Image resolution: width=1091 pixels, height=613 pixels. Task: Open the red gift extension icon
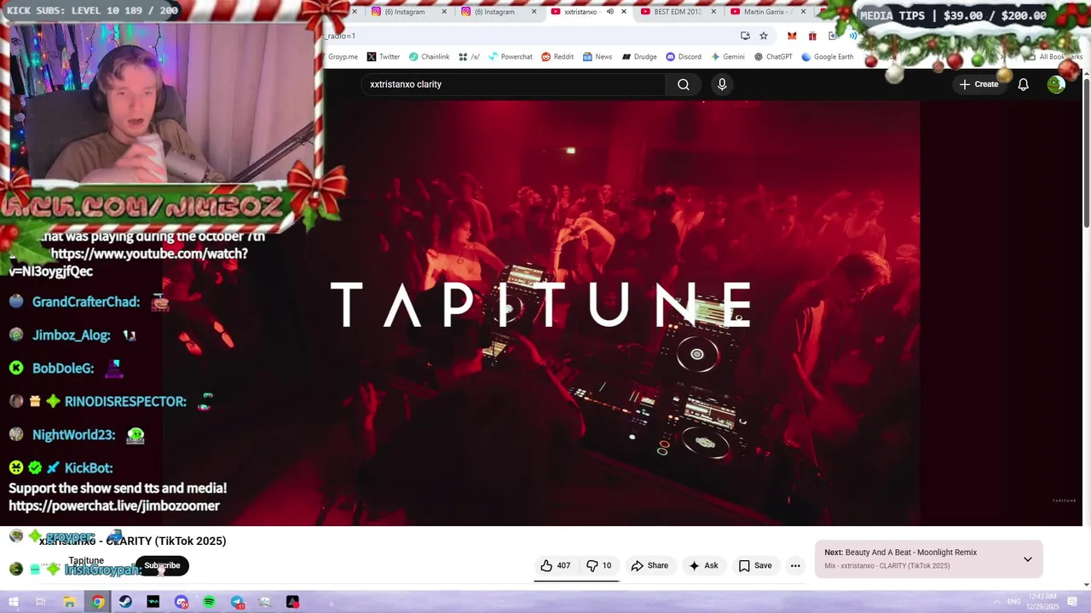click(x=812, y=36)
